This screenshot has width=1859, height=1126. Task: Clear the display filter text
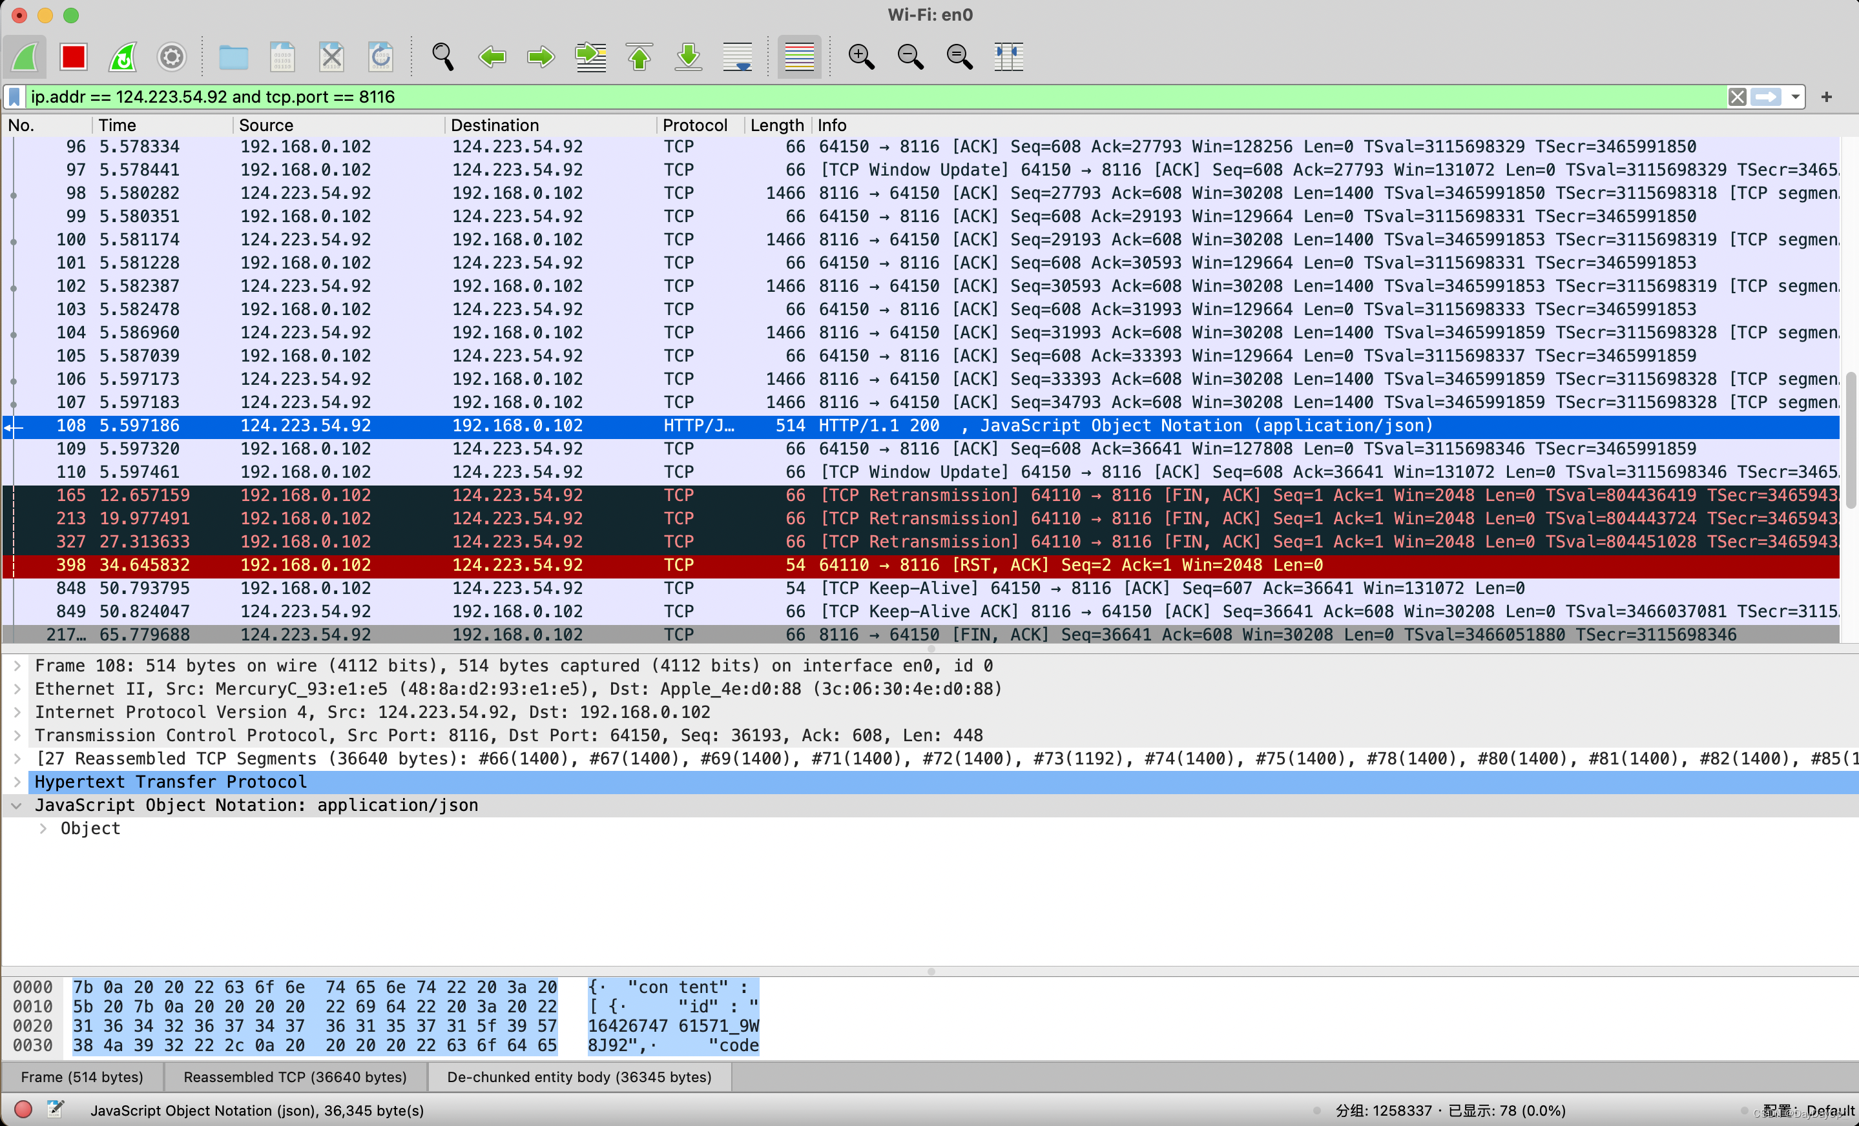1737,97
